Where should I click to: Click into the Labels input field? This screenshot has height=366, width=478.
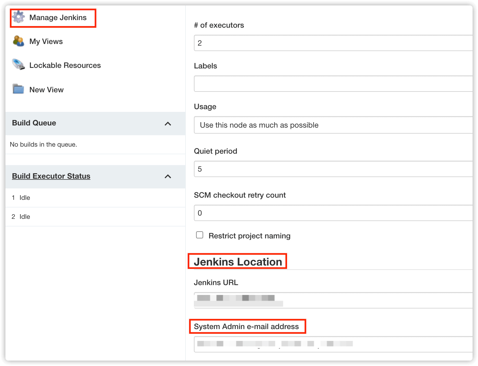click(x=333, y=84)
